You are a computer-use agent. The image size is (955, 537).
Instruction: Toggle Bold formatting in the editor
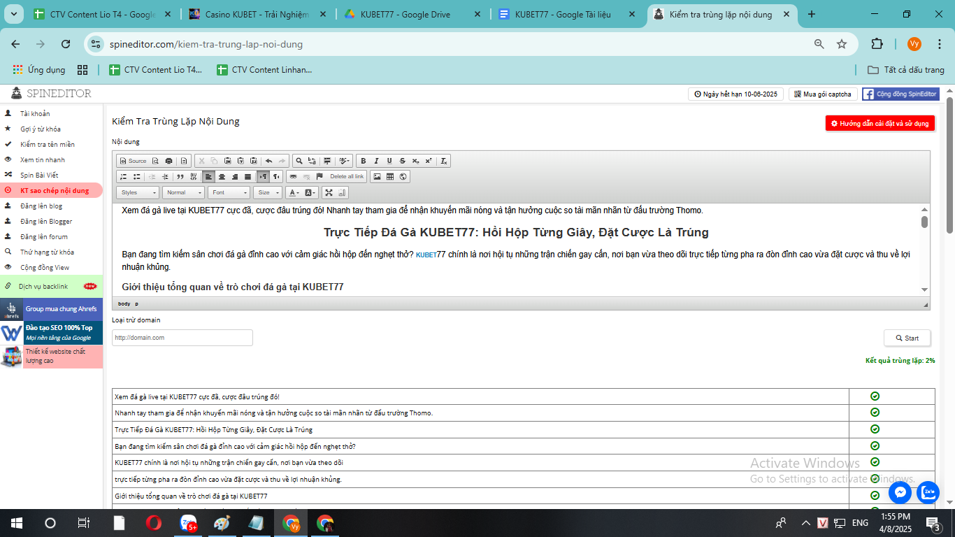pyautogui.click(x=363, y=161)
